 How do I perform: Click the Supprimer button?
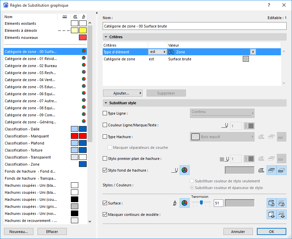pyautogui.click(x=166, y=93)
